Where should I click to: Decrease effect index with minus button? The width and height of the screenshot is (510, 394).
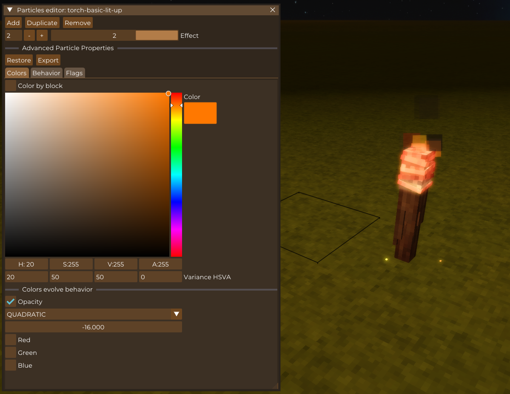click(29, 35)
